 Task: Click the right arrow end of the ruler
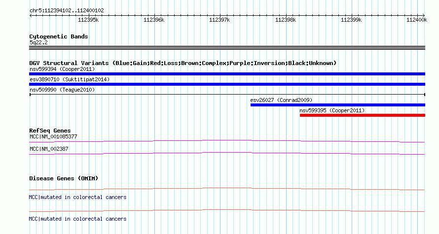(423, 15)
